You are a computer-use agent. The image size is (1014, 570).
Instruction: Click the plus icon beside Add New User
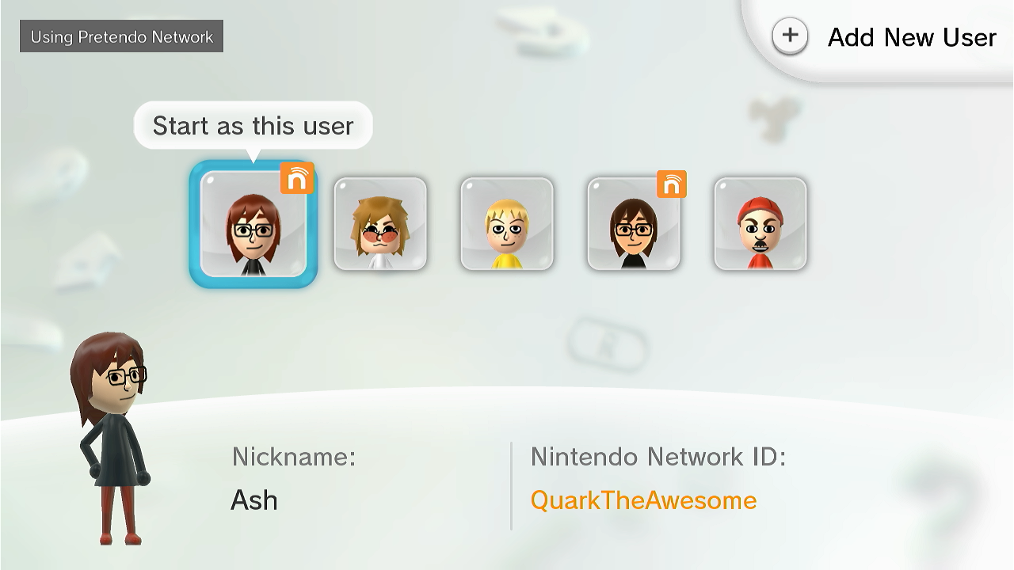tap(790, 36)
